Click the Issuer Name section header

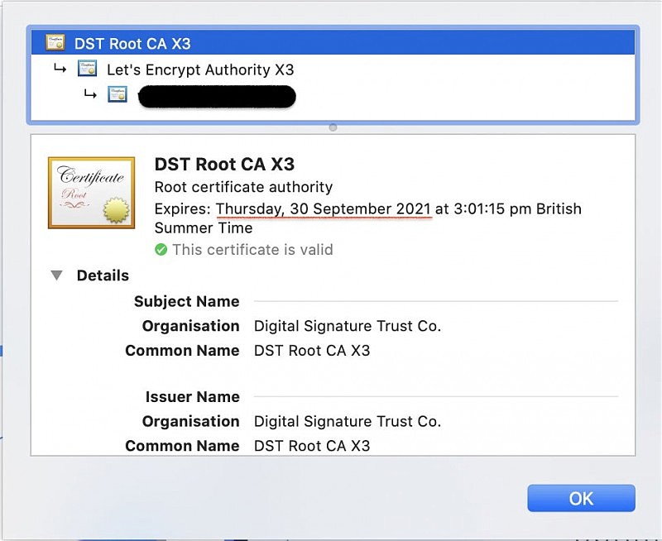[x=193, y=397]
